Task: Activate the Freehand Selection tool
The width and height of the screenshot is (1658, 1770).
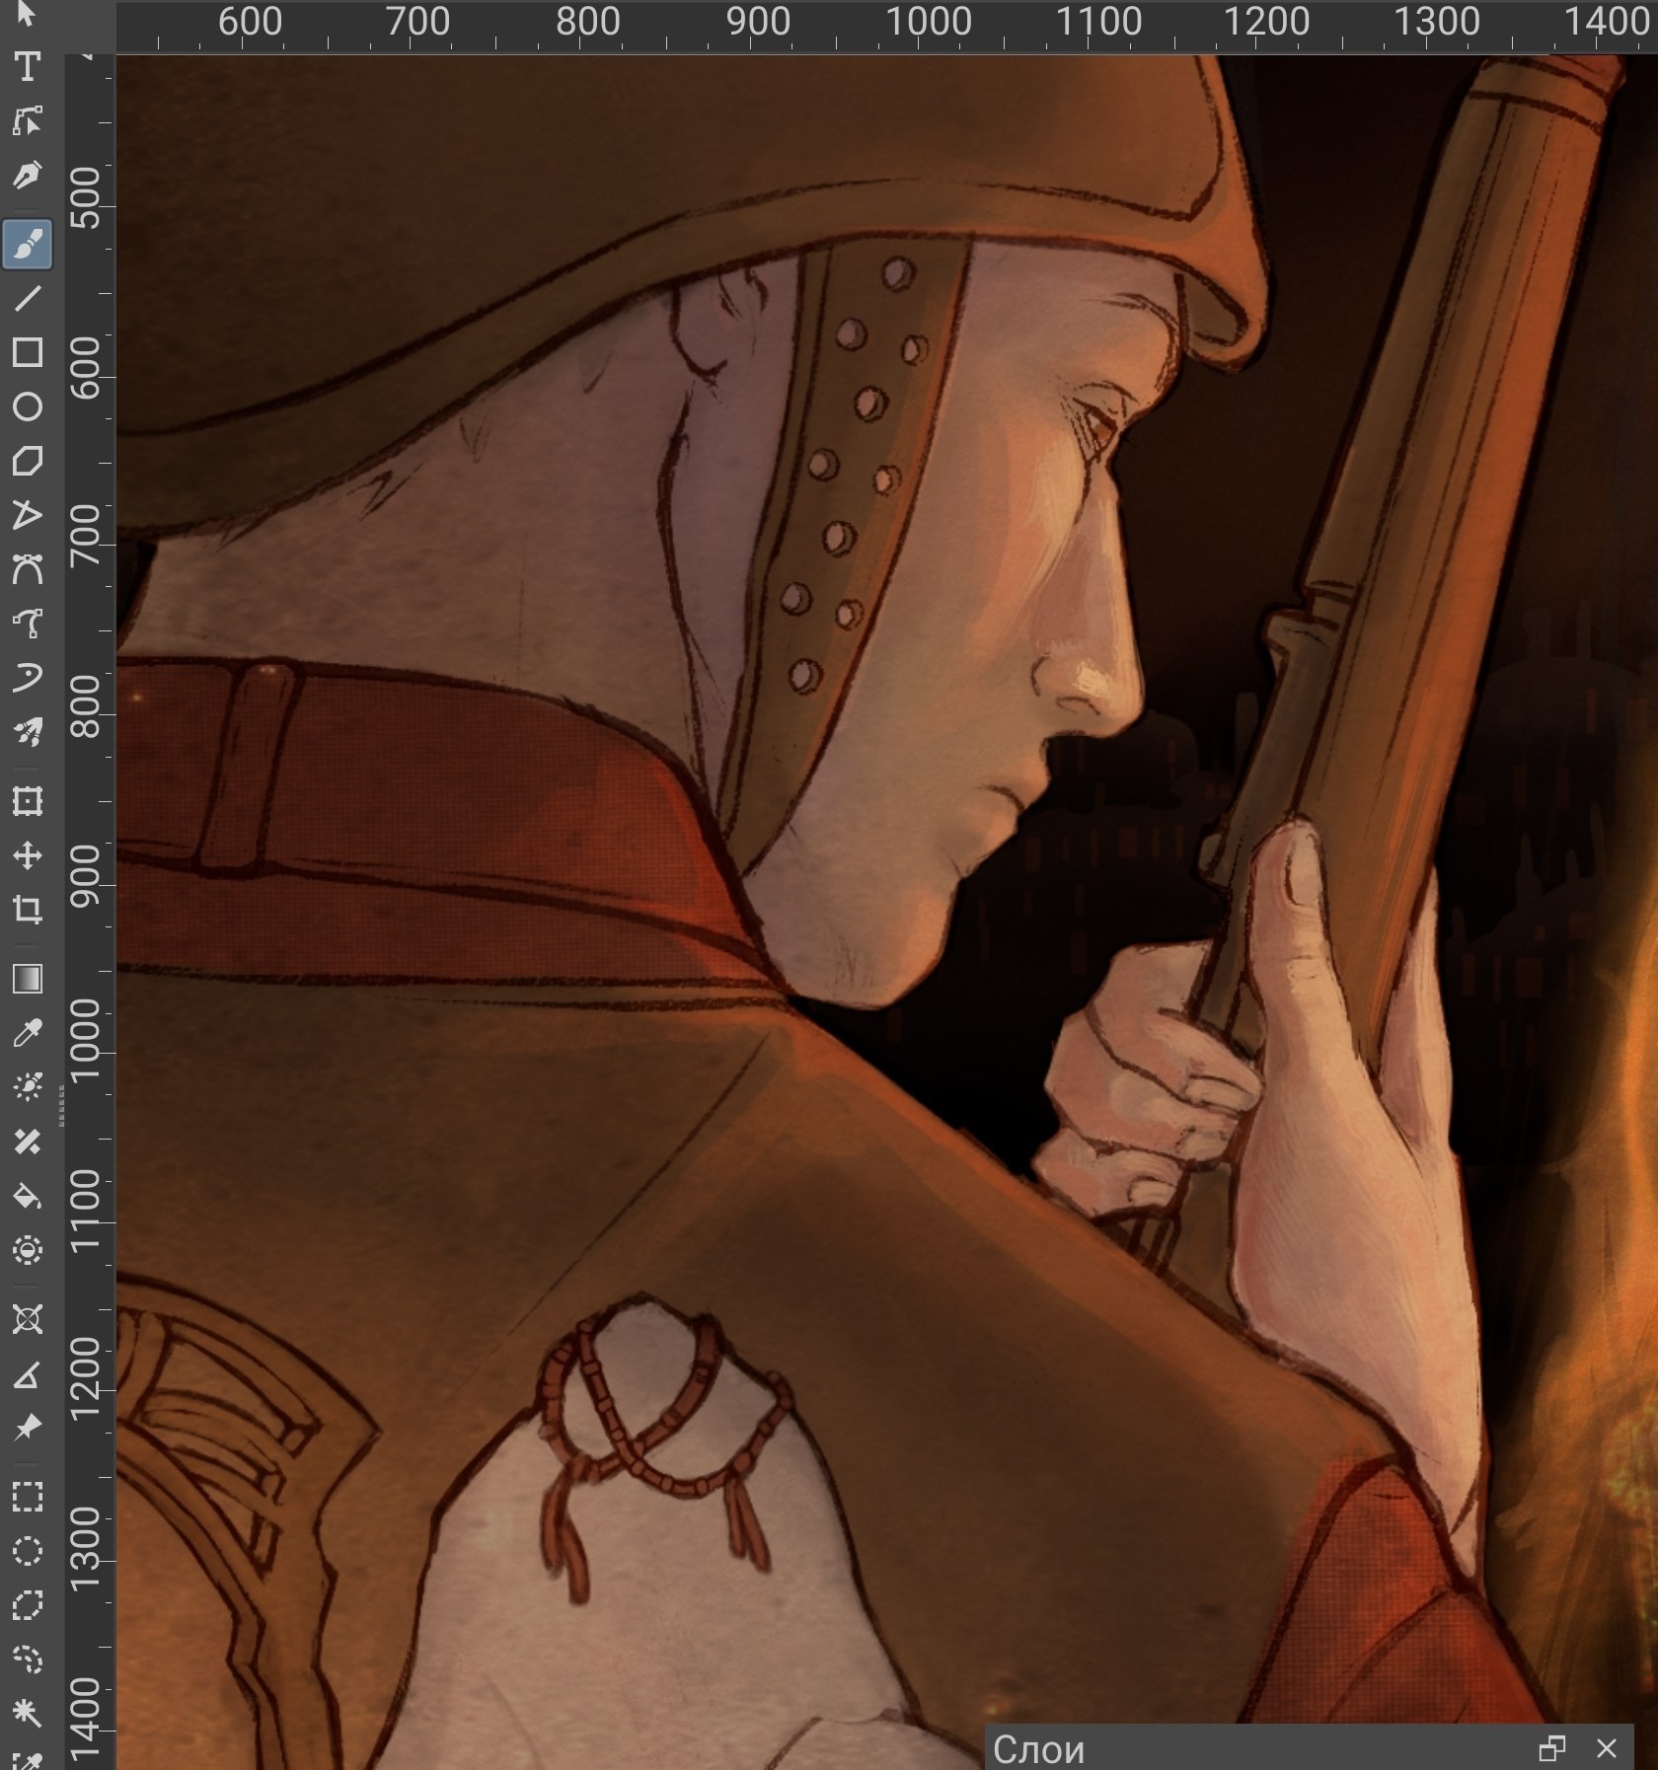Action: pos(27,1659)
